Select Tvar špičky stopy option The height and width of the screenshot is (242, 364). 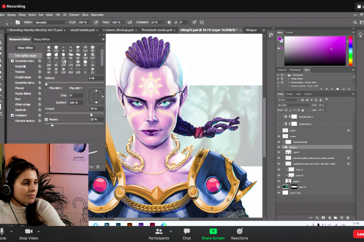pos(26,55)
